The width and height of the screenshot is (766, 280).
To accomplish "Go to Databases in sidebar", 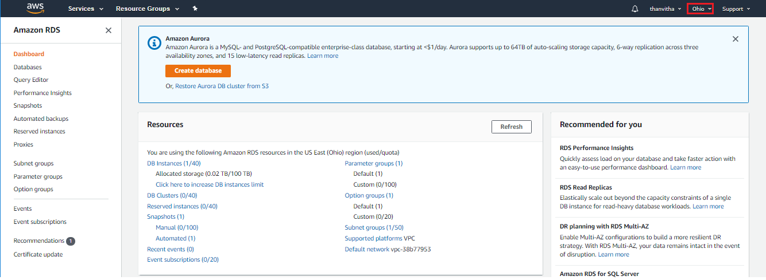I will click(28, 67).
